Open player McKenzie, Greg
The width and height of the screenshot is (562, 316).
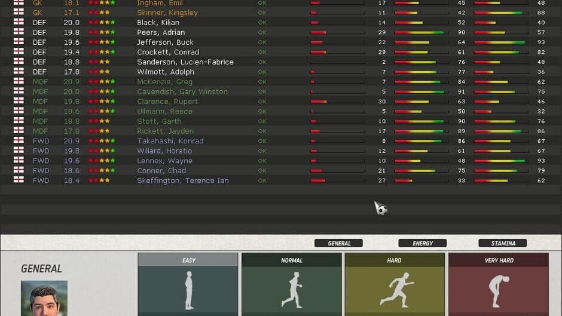[164, 82]
